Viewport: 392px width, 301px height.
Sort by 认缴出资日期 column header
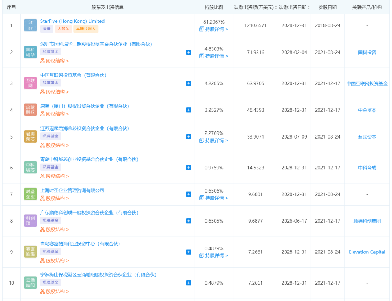(294, 7)
